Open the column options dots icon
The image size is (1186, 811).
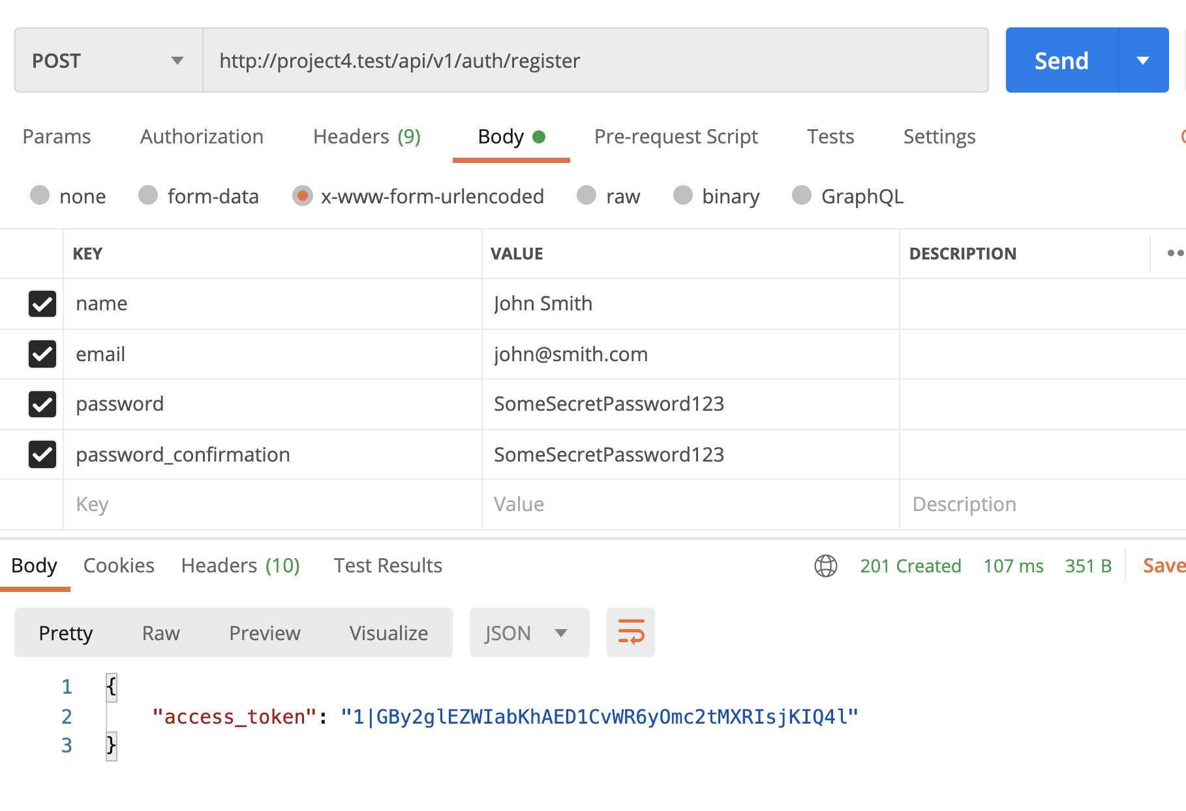[x=1175, y=254]
